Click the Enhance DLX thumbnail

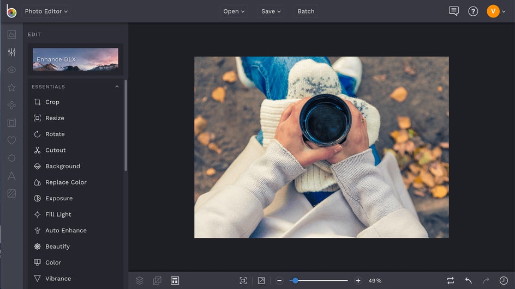75,59
